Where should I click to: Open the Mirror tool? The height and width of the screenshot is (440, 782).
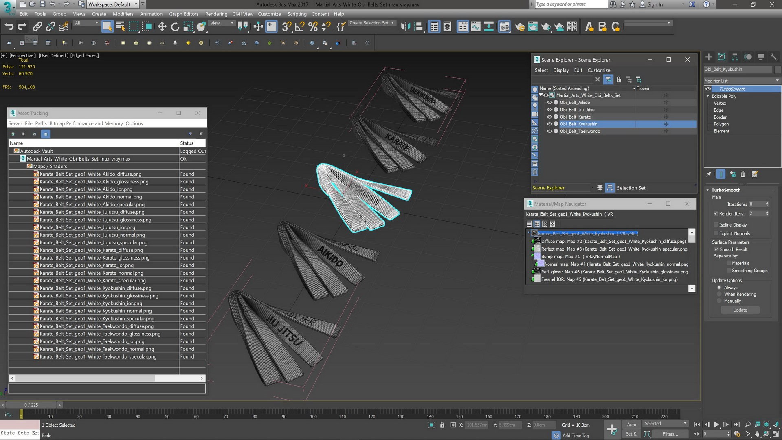[x=405, y=27]
